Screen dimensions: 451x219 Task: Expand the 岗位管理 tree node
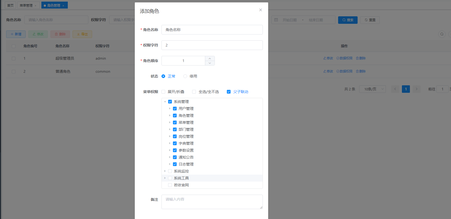point(170,136)
